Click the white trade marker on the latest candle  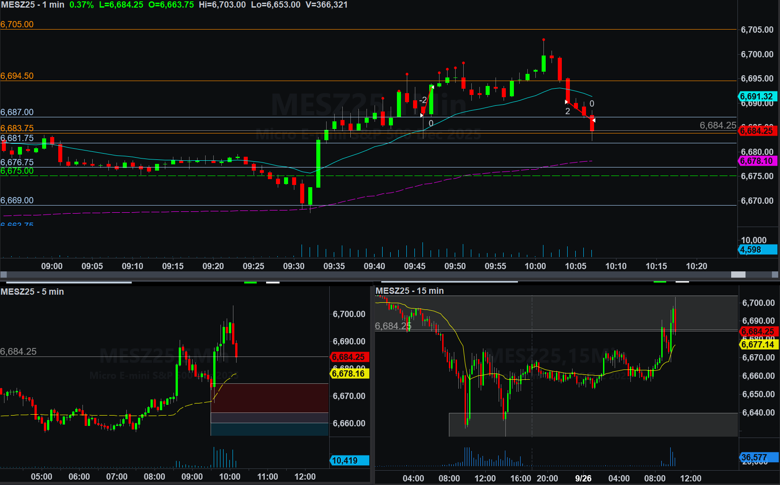point(594,120)
